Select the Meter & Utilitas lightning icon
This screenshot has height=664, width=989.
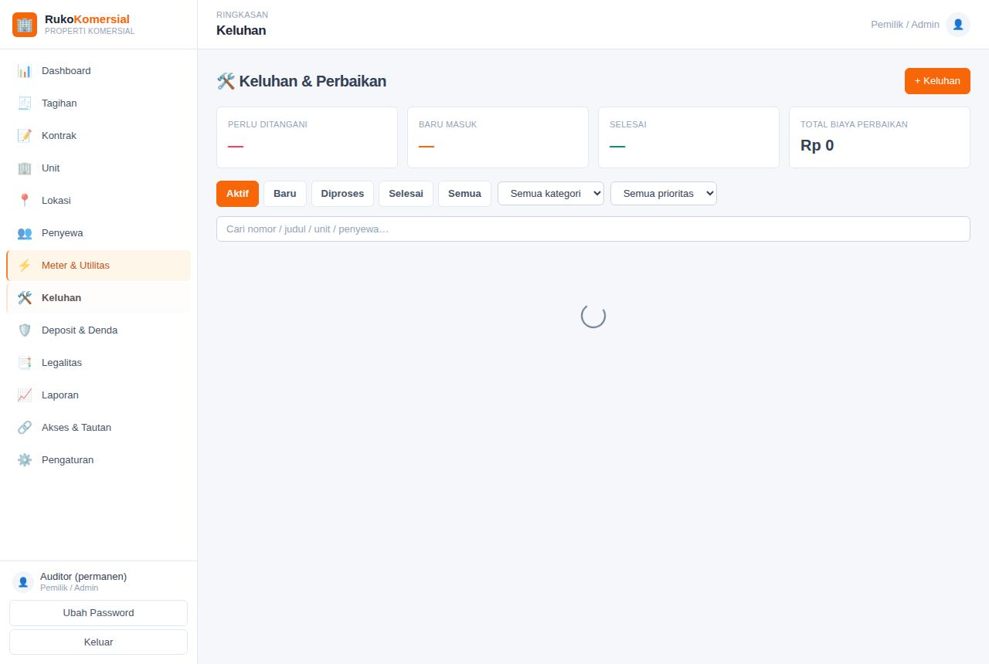[x=25, y=266]
